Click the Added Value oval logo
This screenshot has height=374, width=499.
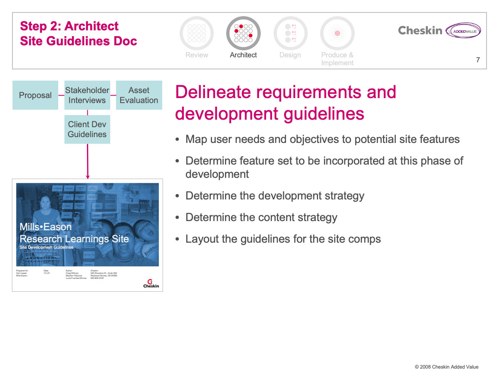[463, 31]
